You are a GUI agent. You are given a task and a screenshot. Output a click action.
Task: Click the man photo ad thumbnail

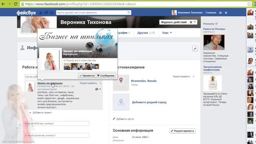pyautogui.click(x=214, y=42)
